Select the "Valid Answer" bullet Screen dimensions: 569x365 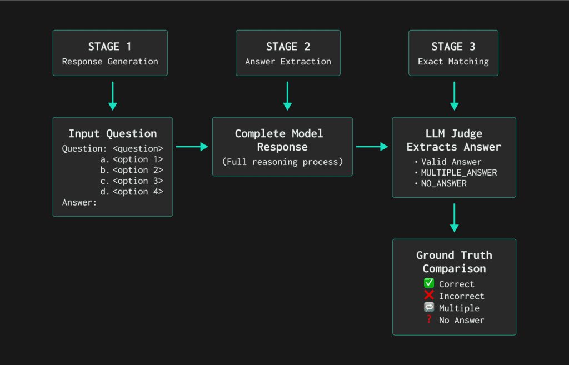click(x=448, y=162)
